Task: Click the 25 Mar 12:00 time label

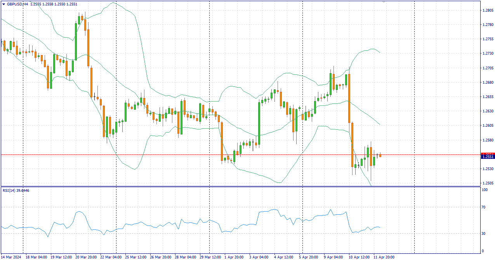Action: [x=136, y=257]
